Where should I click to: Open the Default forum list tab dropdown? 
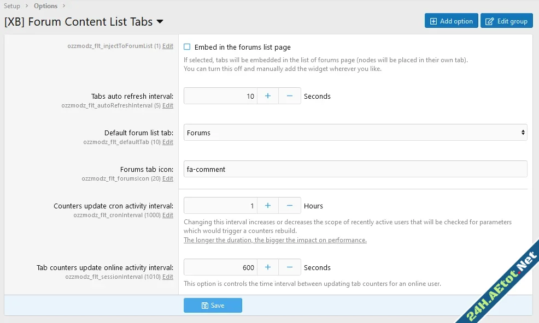[355, 133]
